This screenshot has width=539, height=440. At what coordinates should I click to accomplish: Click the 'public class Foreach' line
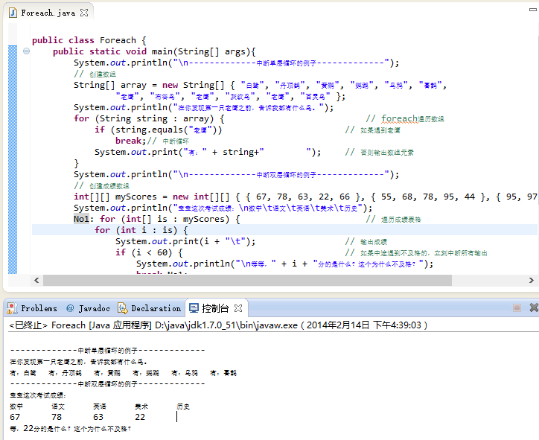coord(89,40)
